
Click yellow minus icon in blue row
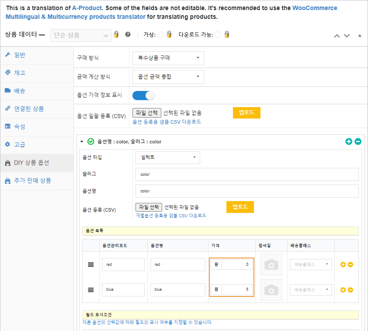click(x=351, y=289)
